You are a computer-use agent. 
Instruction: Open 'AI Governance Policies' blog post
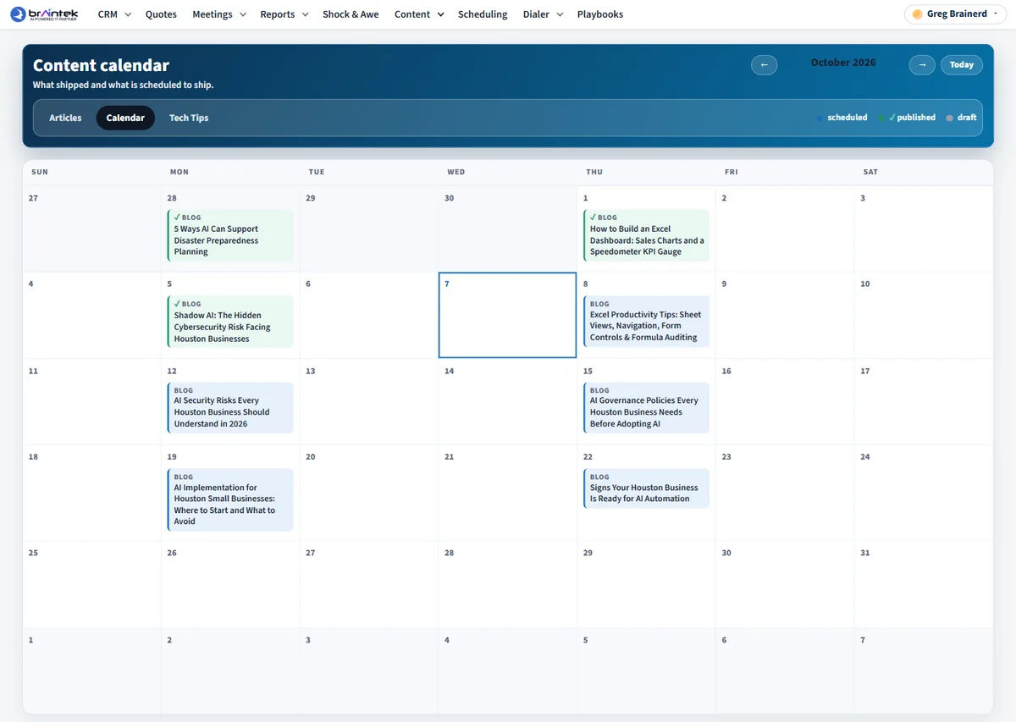pyautogui.click(x=646, y=407)
